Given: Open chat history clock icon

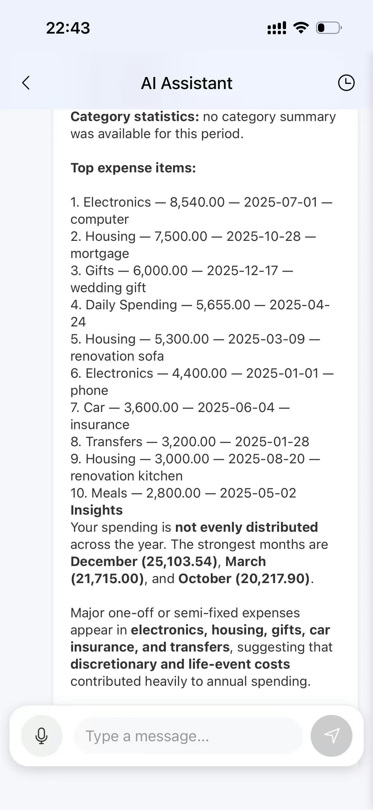Looking at the screenshot, I should click(346, 83).
